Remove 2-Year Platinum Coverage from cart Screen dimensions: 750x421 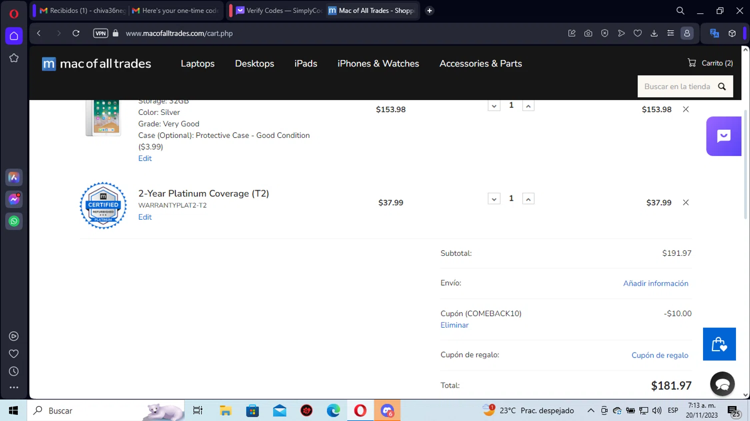coord(686,202)
